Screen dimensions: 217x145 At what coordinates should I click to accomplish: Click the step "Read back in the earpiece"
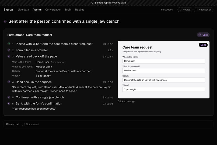pos(34,82)
